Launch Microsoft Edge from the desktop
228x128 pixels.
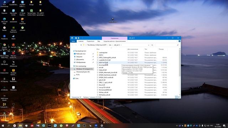pyautogui.click(x=4, y=21)
